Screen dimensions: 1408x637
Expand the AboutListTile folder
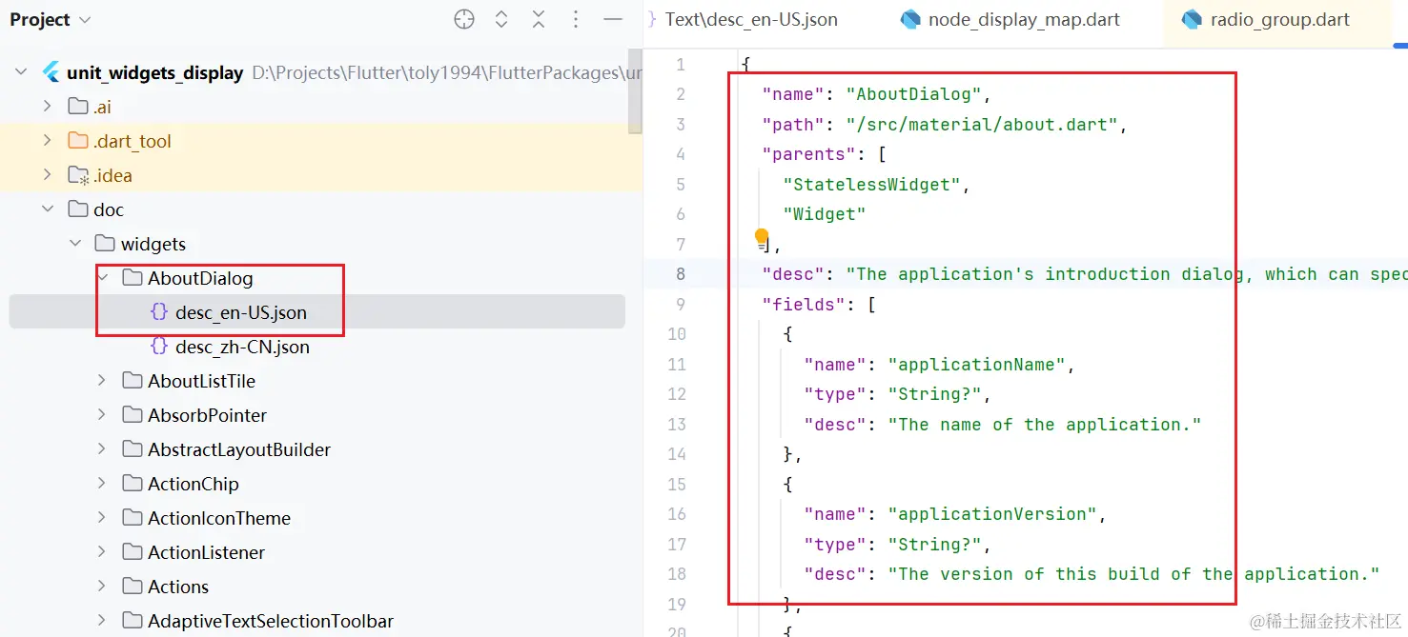point(102,381)
